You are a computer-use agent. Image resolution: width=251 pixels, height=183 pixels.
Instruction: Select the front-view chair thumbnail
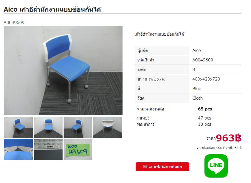(x=48, y=128)
